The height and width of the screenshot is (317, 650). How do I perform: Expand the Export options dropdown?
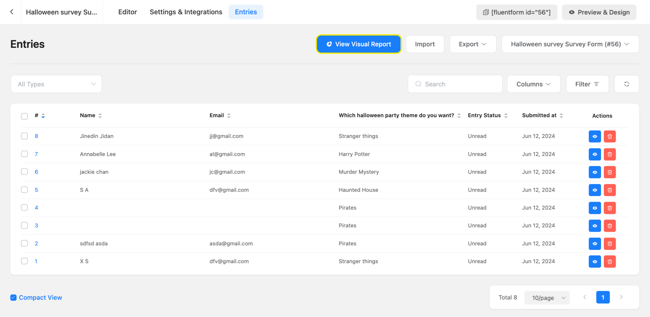pos(473,44)
